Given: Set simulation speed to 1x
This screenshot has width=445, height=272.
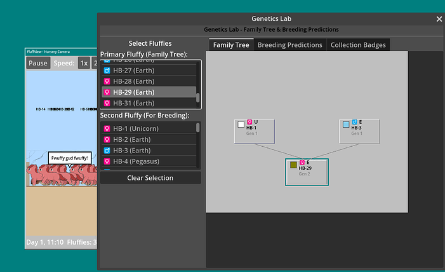Looking at the screenshot, I should tap(83, 63).
